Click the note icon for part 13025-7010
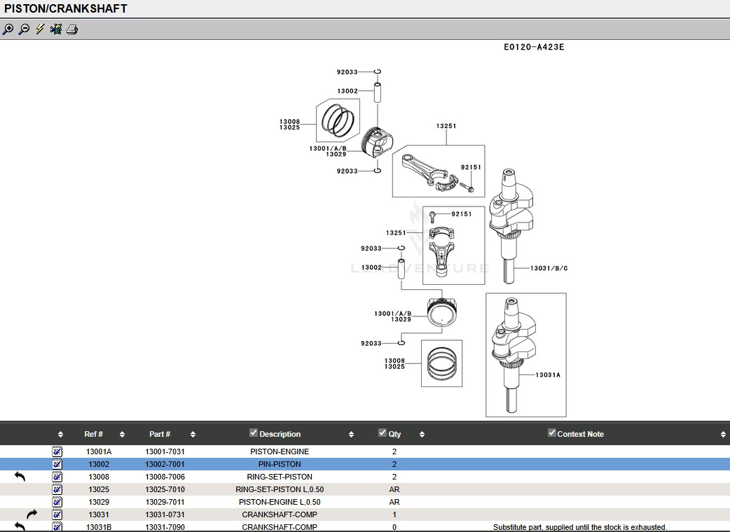The width and height of the screenshot is (730, 532). (x=57, y=489)
